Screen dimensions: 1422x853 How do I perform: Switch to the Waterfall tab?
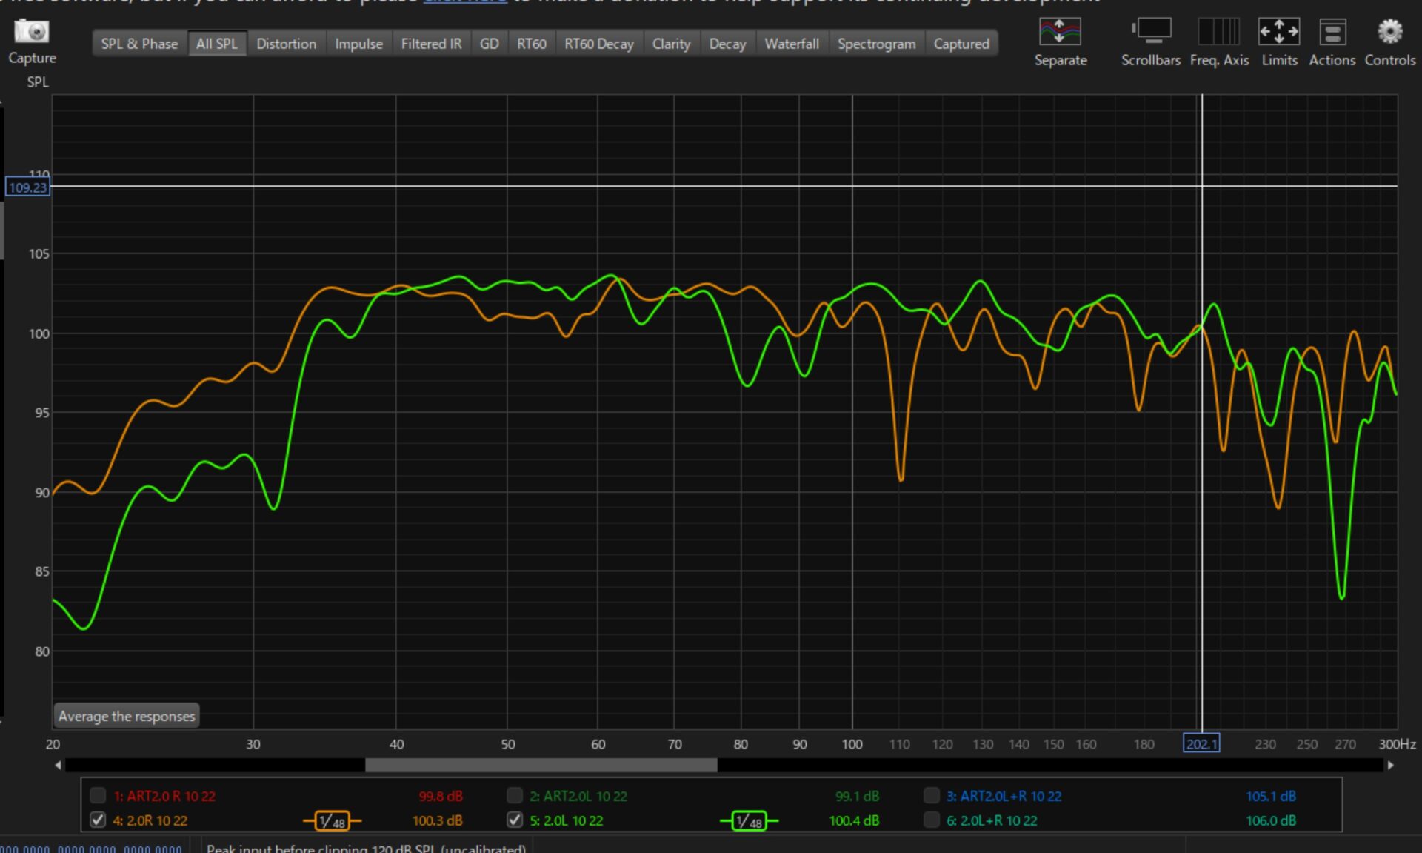pyautogui.click(x=791, y=44)
